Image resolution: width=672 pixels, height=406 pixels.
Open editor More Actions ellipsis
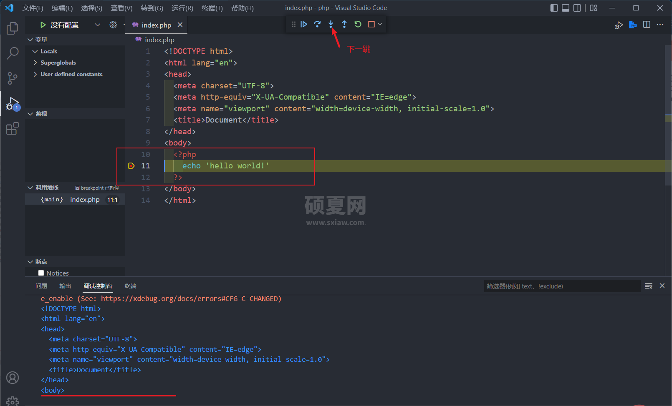click(660, 25)
